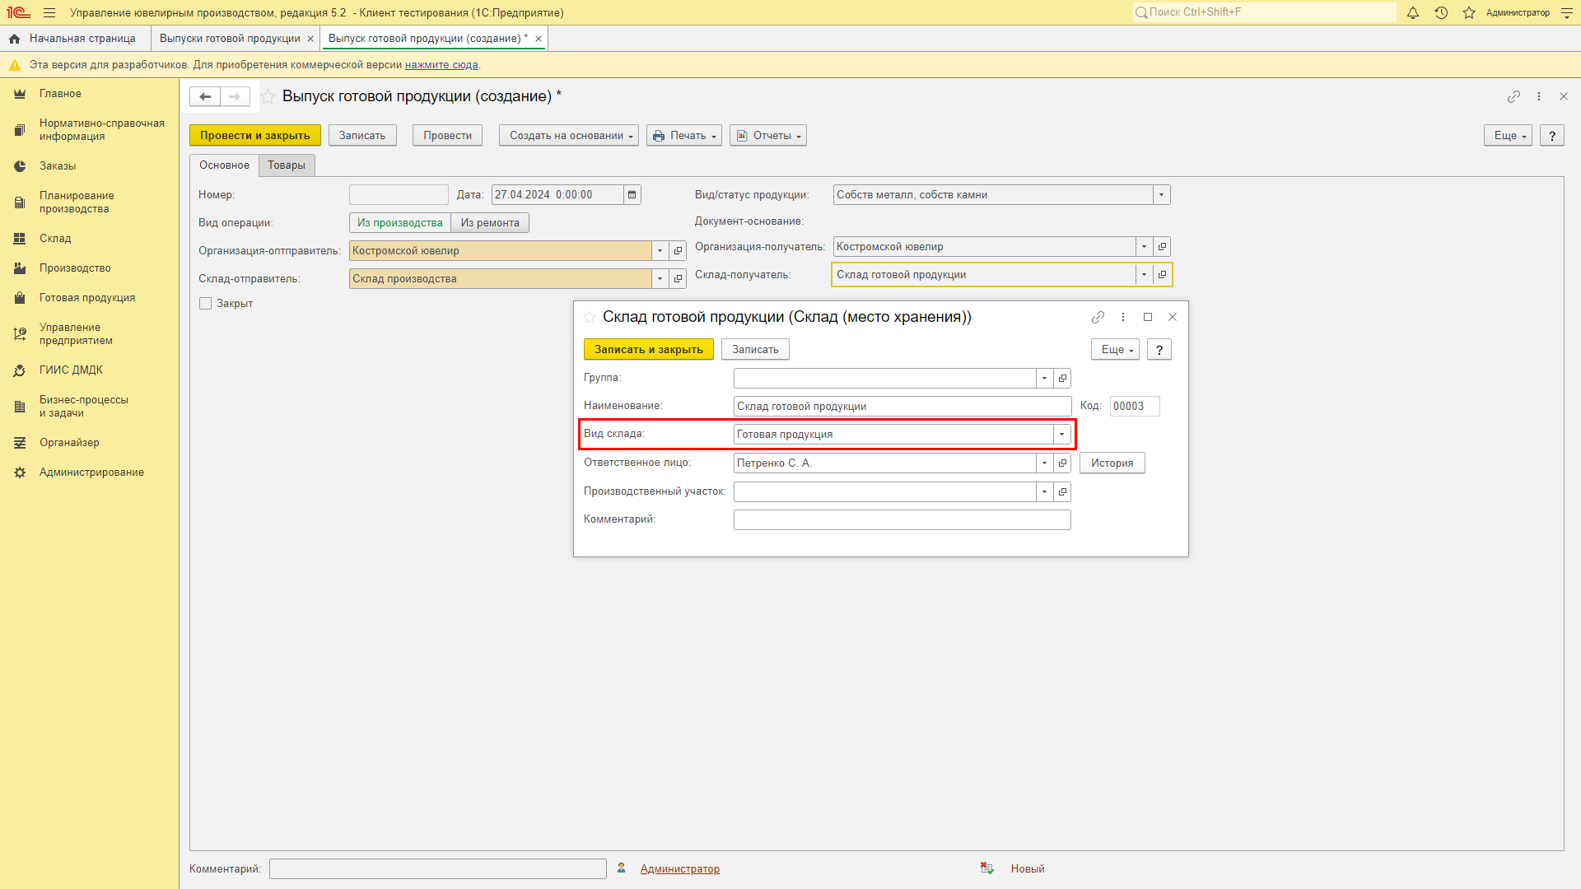This screenshot has height=889, width=1581.
Task: Add warehouse dialog to favorites with star
Action: pos(590,317)
